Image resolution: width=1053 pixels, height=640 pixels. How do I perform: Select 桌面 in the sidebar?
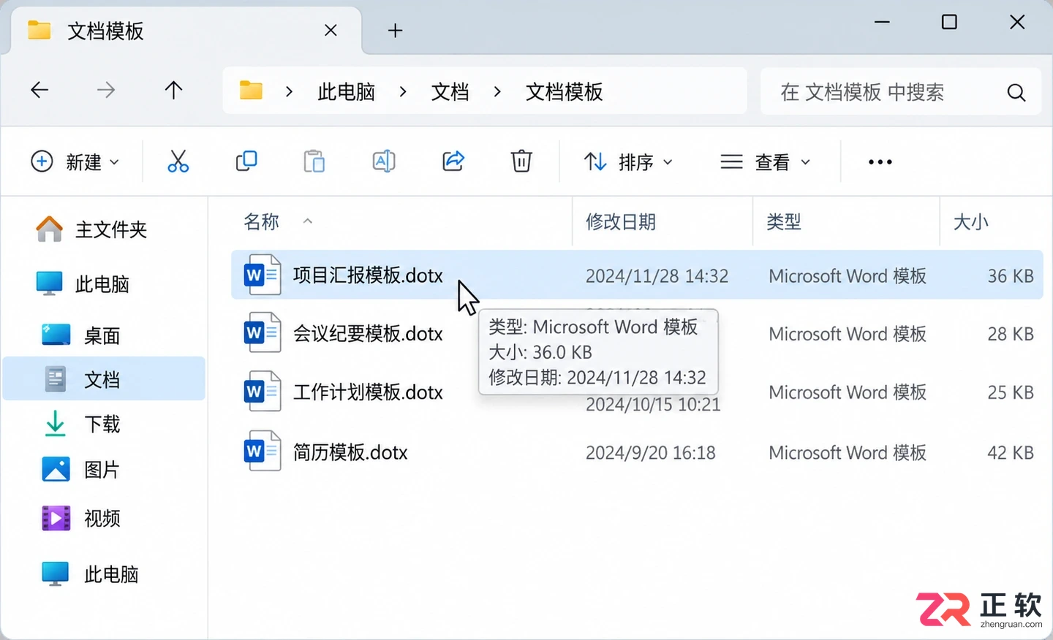pos(82,335)
